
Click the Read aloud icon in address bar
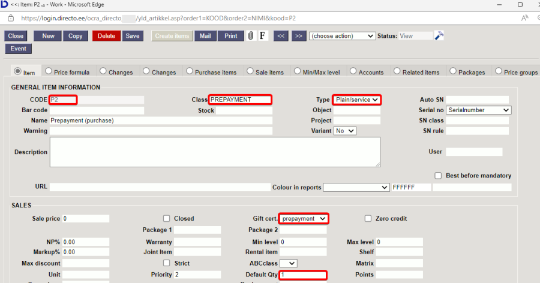524,18
